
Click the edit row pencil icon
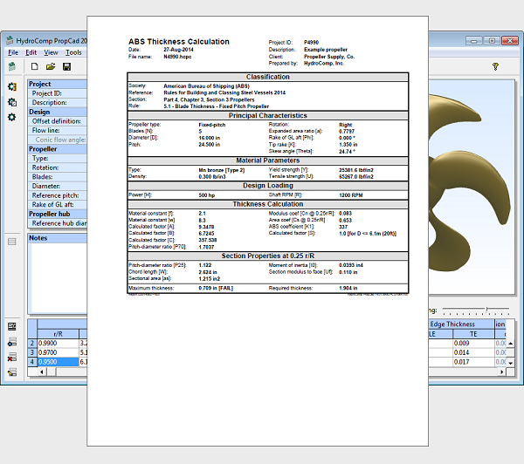click(x=12, y=372)
